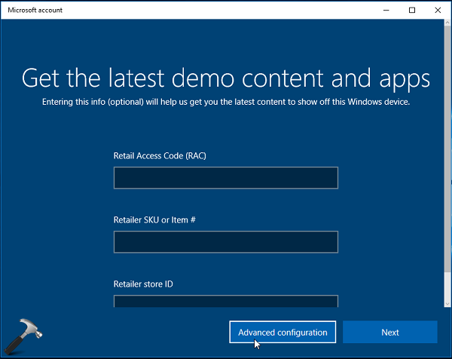The image size is (452, 359).
Task: Click the scrollbar down arrow
Action: pos(447,304)
